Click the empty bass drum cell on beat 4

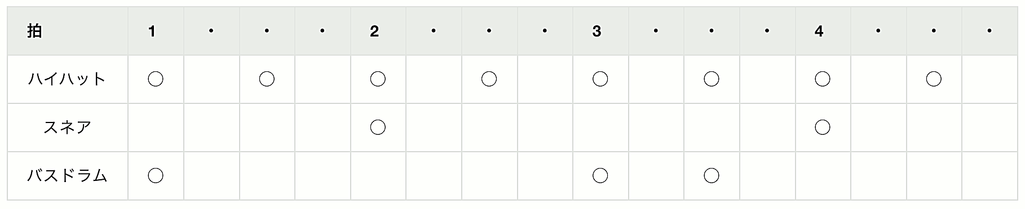pos(823,176)
